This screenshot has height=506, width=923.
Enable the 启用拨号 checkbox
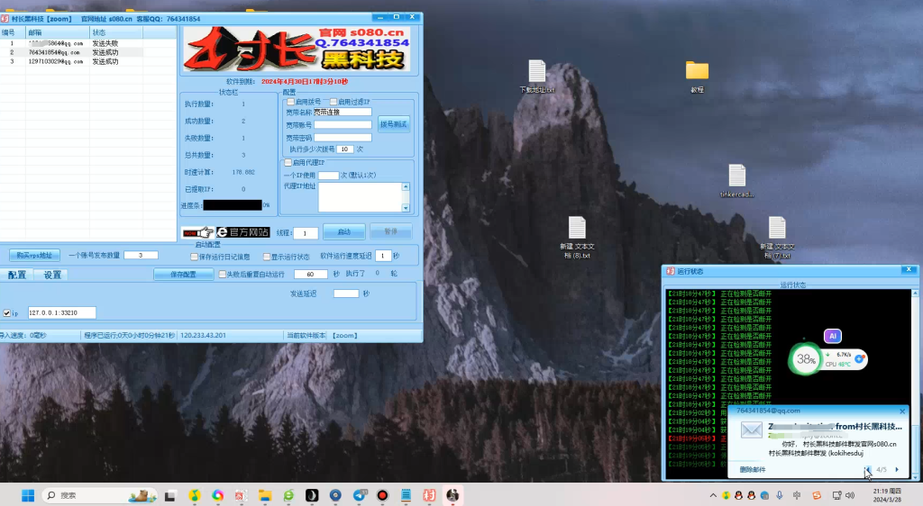pyautogui.click(x=291, y=102)
